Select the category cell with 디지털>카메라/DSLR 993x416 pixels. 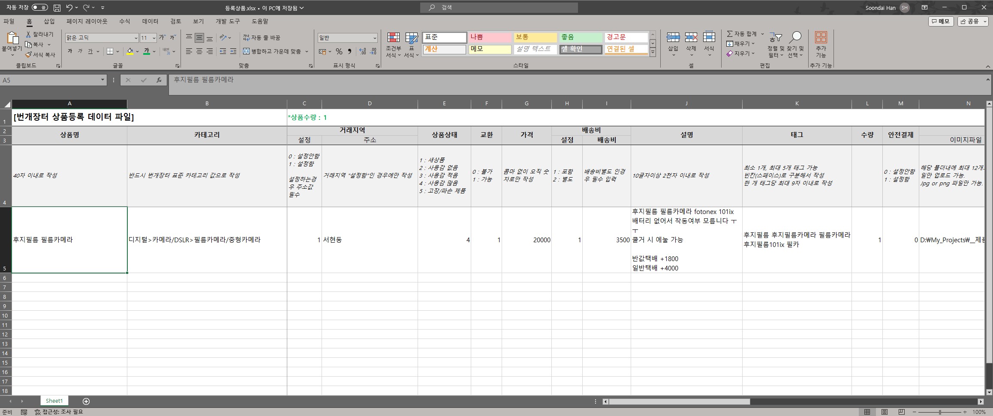point(207,240)
